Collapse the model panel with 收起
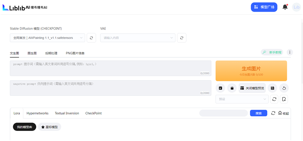303x141 pixels. 283,113
